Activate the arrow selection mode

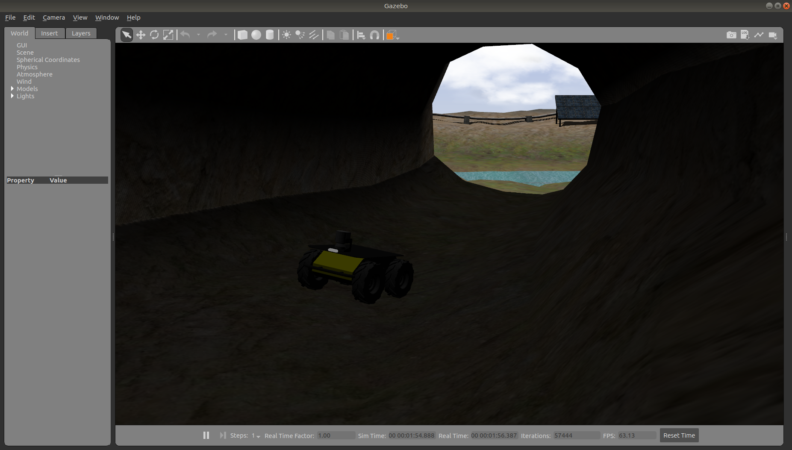coord(127,35)
